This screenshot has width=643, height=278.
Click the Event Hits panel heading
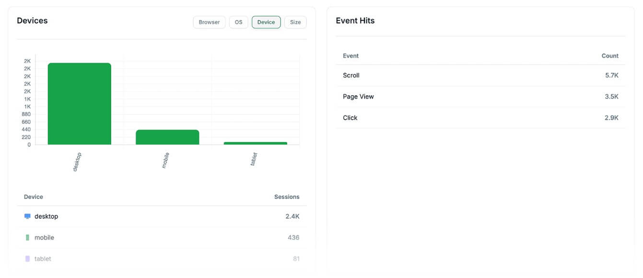click(355, 21)
